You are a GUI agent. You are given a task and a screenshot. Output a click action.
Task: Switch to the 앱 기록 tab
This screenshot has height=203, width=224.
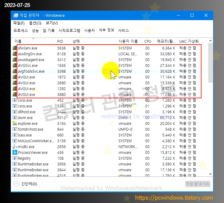(x=49, y=30)
